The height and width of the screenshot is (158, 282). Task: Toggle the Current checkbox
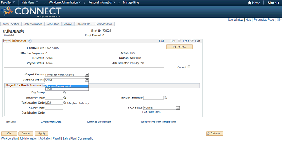(x=189, y=67)
